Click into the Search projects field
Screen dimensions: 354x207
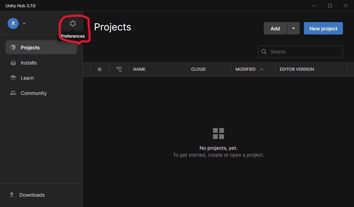point(304,52)
